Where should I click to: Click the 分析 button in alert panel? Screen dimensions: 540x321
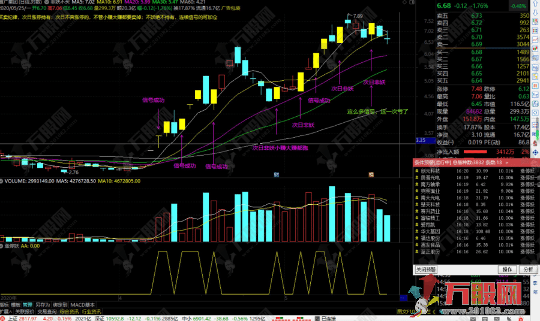[528, 269]
